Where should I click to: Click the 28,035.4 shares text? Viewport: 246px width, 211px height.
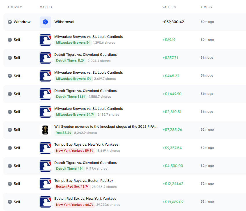click(x=104, y=187)
